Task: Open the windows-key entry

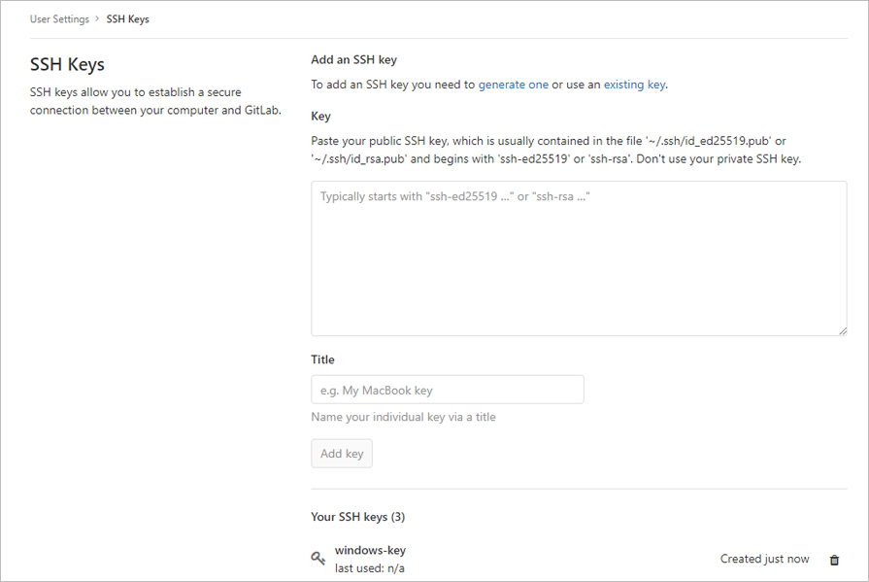Action: 370,550
